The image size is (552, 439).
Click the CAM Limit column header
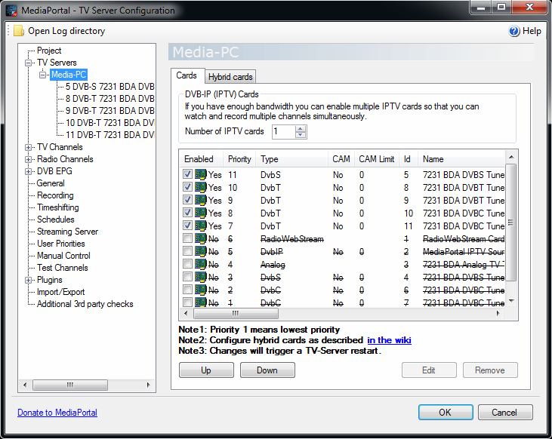[376, 159]
